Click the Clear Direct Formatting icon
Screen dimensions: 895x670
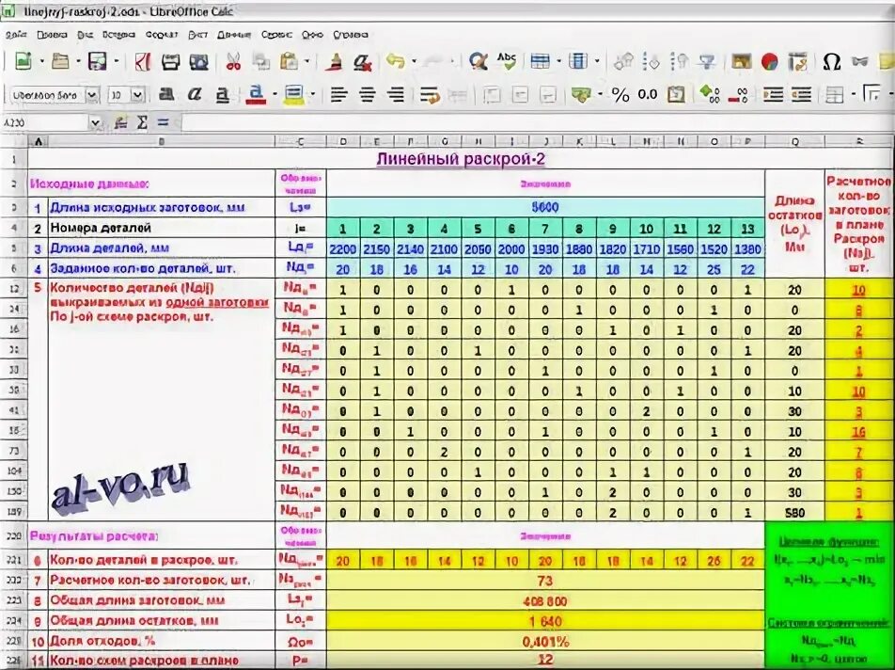[363, 61]
